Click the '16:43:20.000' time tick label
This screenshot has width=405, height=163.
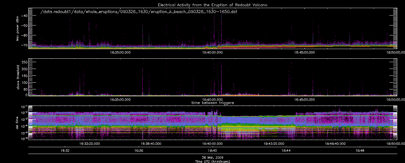click(x=274, y=144)
